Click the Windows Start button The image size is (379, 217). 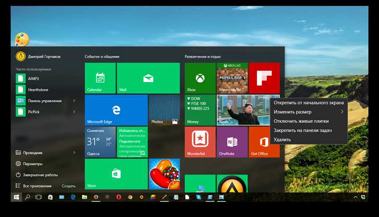click(16, 197)
